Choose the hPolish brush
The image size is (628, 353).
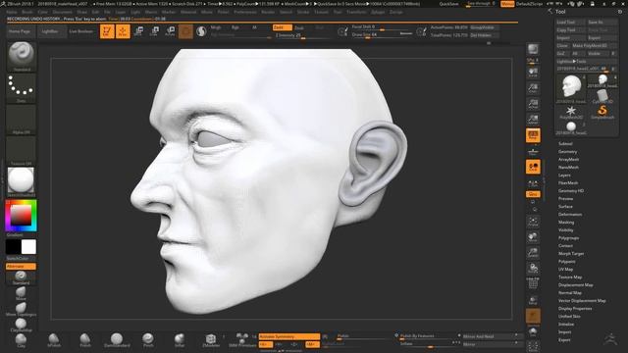coord(54,340)
